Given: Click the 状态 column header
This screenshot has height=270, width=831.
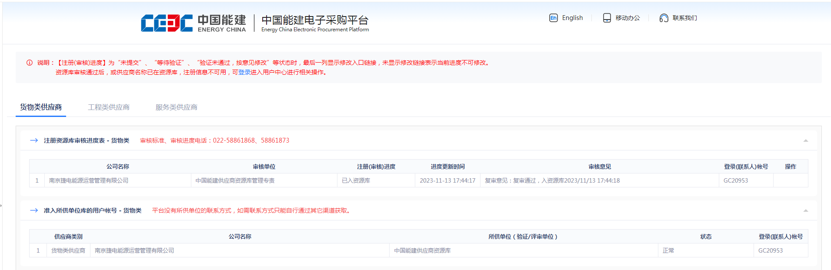Looking at the screenshot, I should click(x=706, y=237).
